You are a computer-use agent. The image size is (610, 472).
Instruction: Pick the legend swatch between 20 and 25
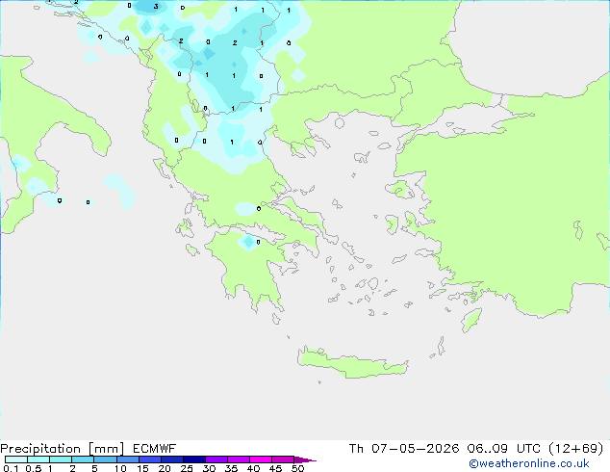coord(172,459)
